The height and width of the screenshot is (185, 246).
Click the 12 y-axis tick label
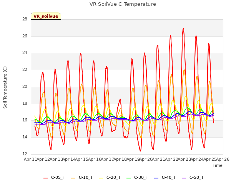pyautogui.click(x=25, y=154)
